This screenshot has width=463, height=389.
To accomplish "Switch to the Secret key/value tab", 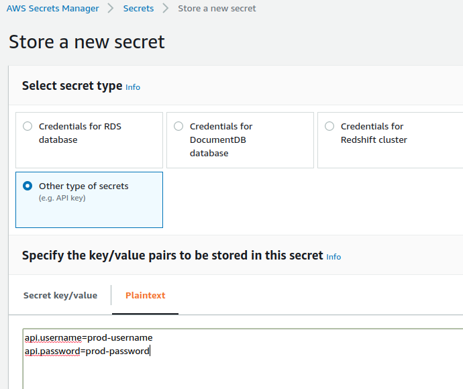I will 60,296.
